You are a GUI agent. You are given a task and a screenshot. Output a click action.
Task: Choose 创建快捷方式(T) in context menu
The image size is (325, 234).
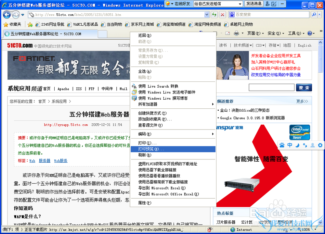(173, 113)
